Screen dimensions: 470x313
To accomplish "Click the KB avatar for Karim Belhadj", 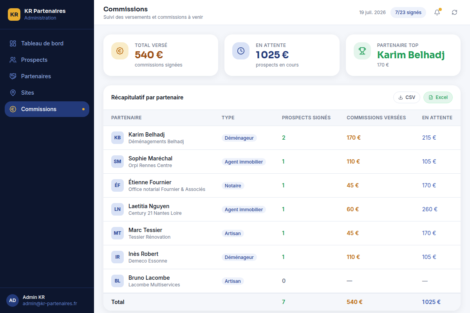I will tap(117, 138).
